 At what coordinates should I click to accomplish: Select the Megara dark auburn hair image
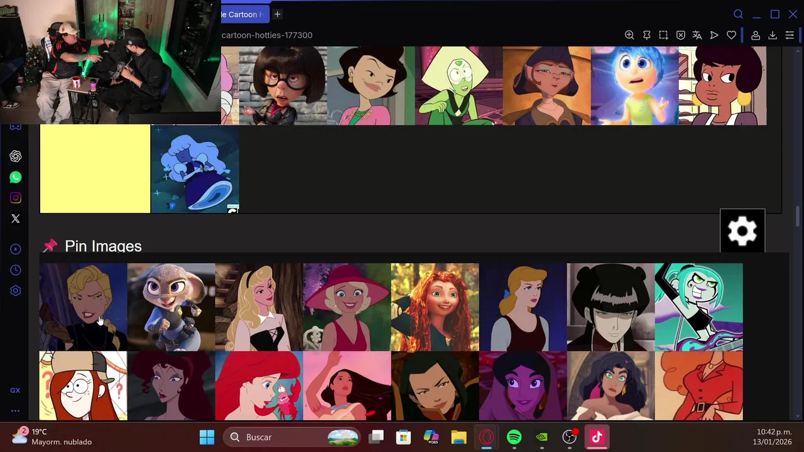171,385
